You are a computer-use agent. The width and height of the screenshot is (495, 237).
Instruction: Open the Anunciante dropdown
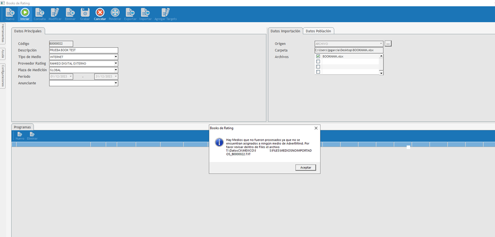click(116, 83)
